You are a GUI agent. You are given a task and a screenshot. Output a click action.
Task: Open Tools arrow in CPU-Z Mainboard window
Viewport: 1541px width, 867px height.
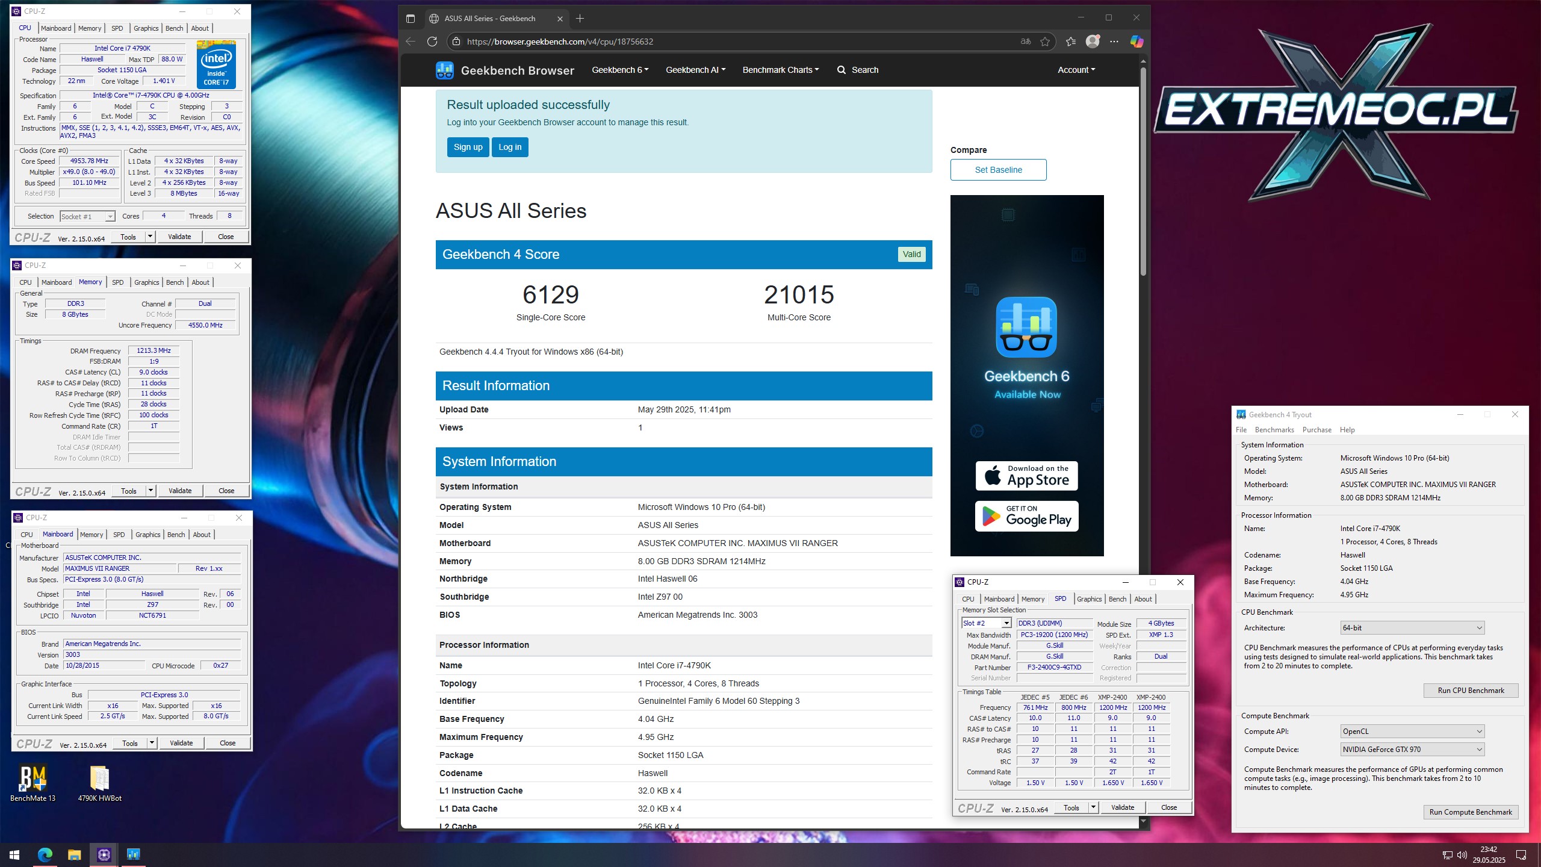(152, 743)
